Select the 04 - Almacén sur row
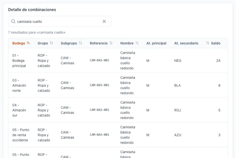 [x=118, y=110]
